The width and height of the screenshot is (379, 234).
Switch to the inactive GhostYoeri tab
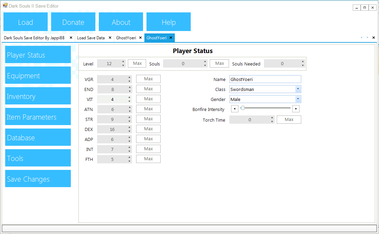click(x=126, y=38)
